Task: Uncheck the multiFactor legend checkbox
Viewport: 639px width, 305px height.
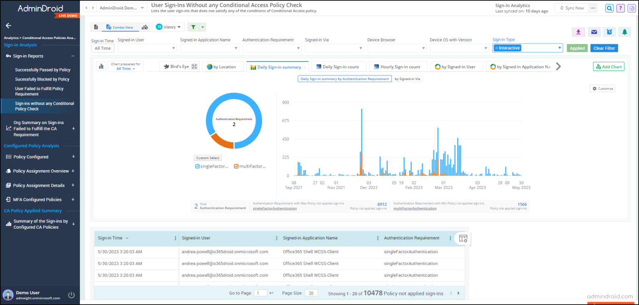Action: pos(237,166)
